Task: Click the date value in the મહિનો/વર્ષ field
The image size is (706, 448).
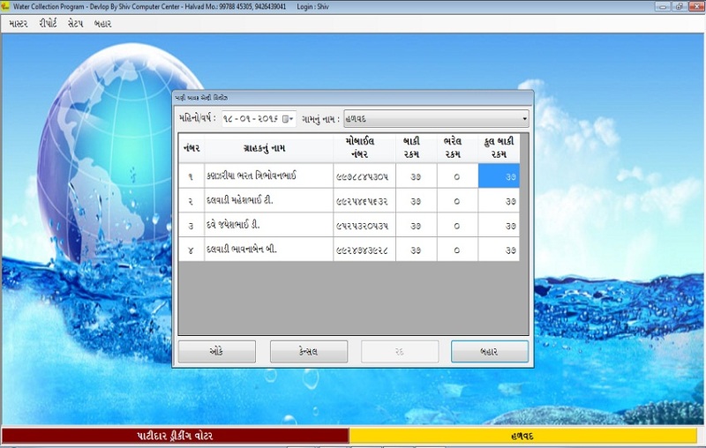Action: tap(250, 119)
